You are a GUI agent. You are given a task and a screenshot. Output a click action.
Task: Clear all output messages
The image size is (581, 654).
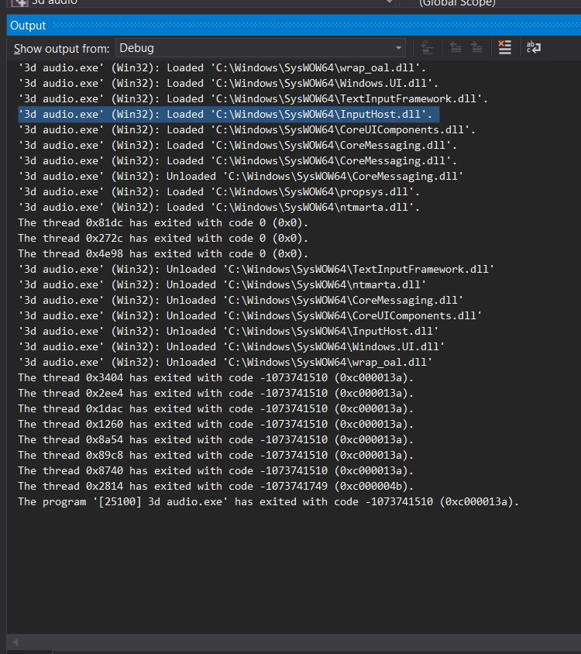click(x=504, y=47)
